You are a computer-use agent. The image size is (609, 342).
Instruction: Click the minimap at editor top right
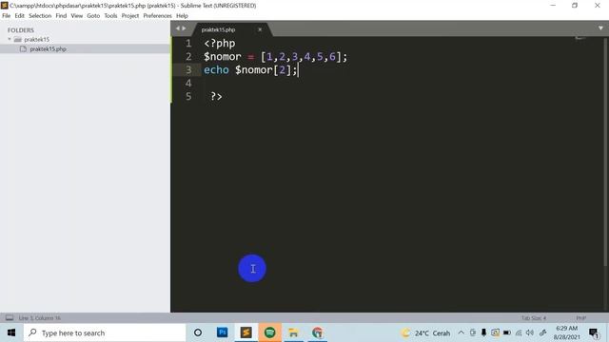coord(580,38)
